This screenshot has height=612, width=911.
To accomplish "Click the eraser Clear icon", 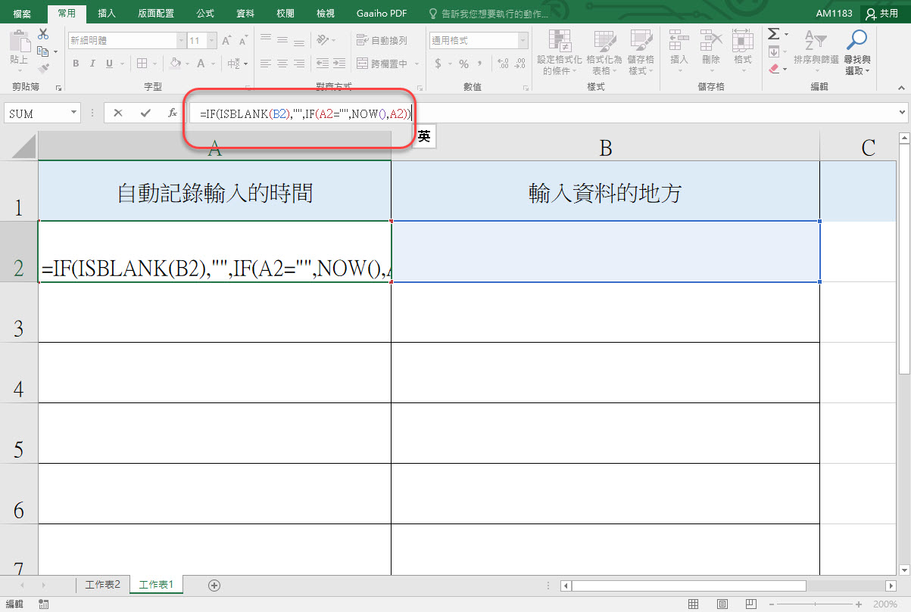I will [x=773, y=69].
